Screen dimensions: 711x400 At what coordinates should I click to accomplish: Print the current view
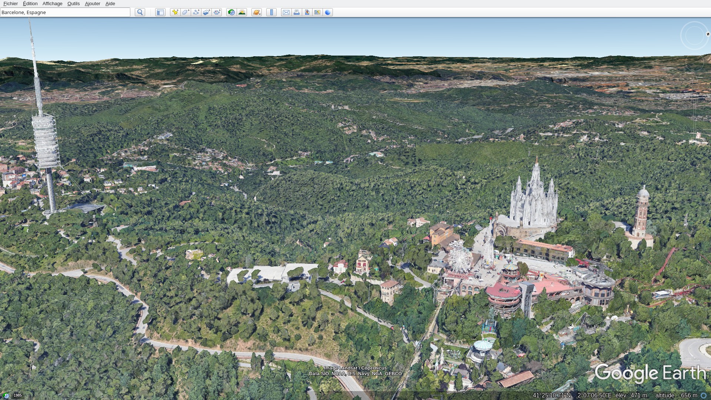297,12
